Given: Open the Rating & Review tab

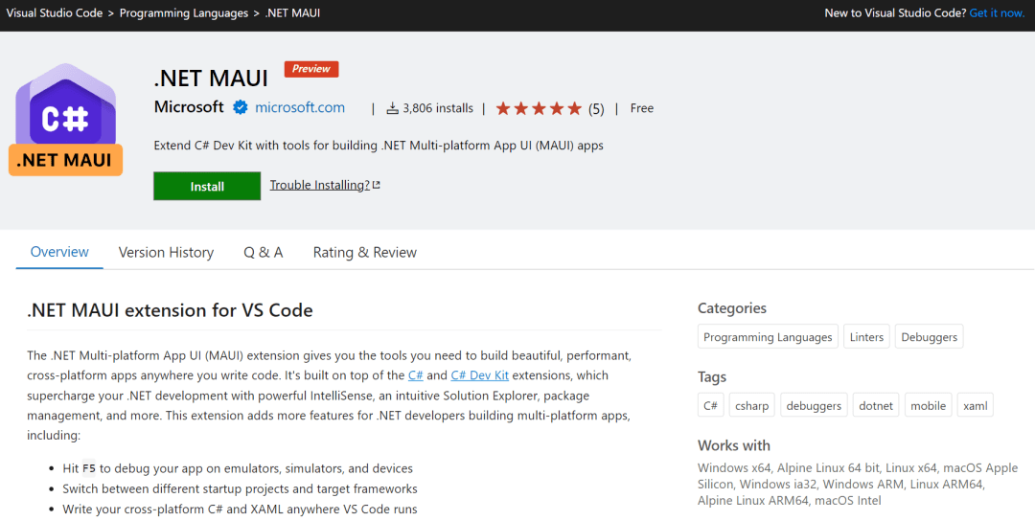Looking at the screenshot, I should coord(364,252).
